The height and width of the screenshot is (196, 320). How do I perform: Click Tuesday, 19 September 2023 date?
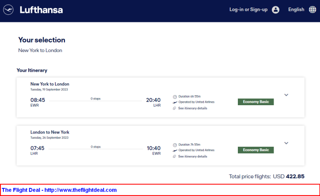click(x=49, y=89)
